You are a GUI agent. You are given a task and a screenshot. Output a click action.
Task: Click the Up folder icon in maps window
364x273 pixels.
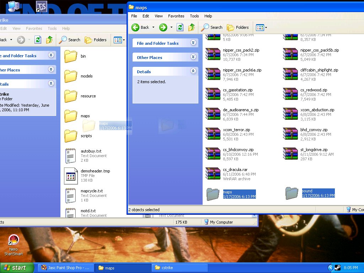tap(192, 27)
